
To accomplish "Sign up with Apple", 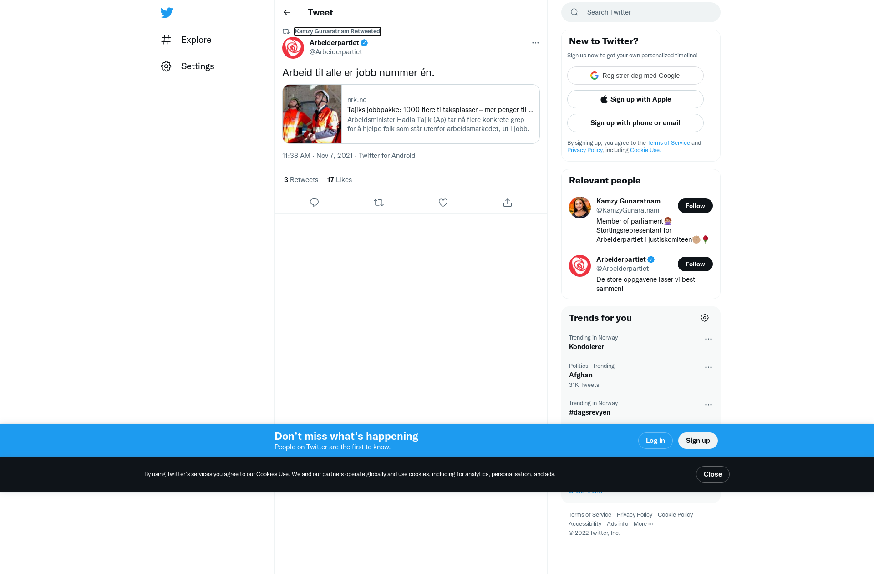I will coord(635,99).
